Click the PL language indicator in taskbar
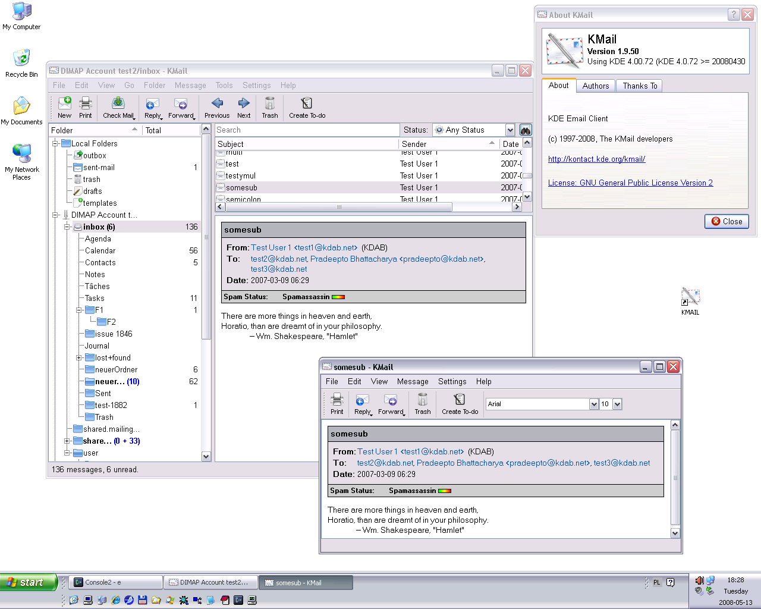 [x=657, y=583]
